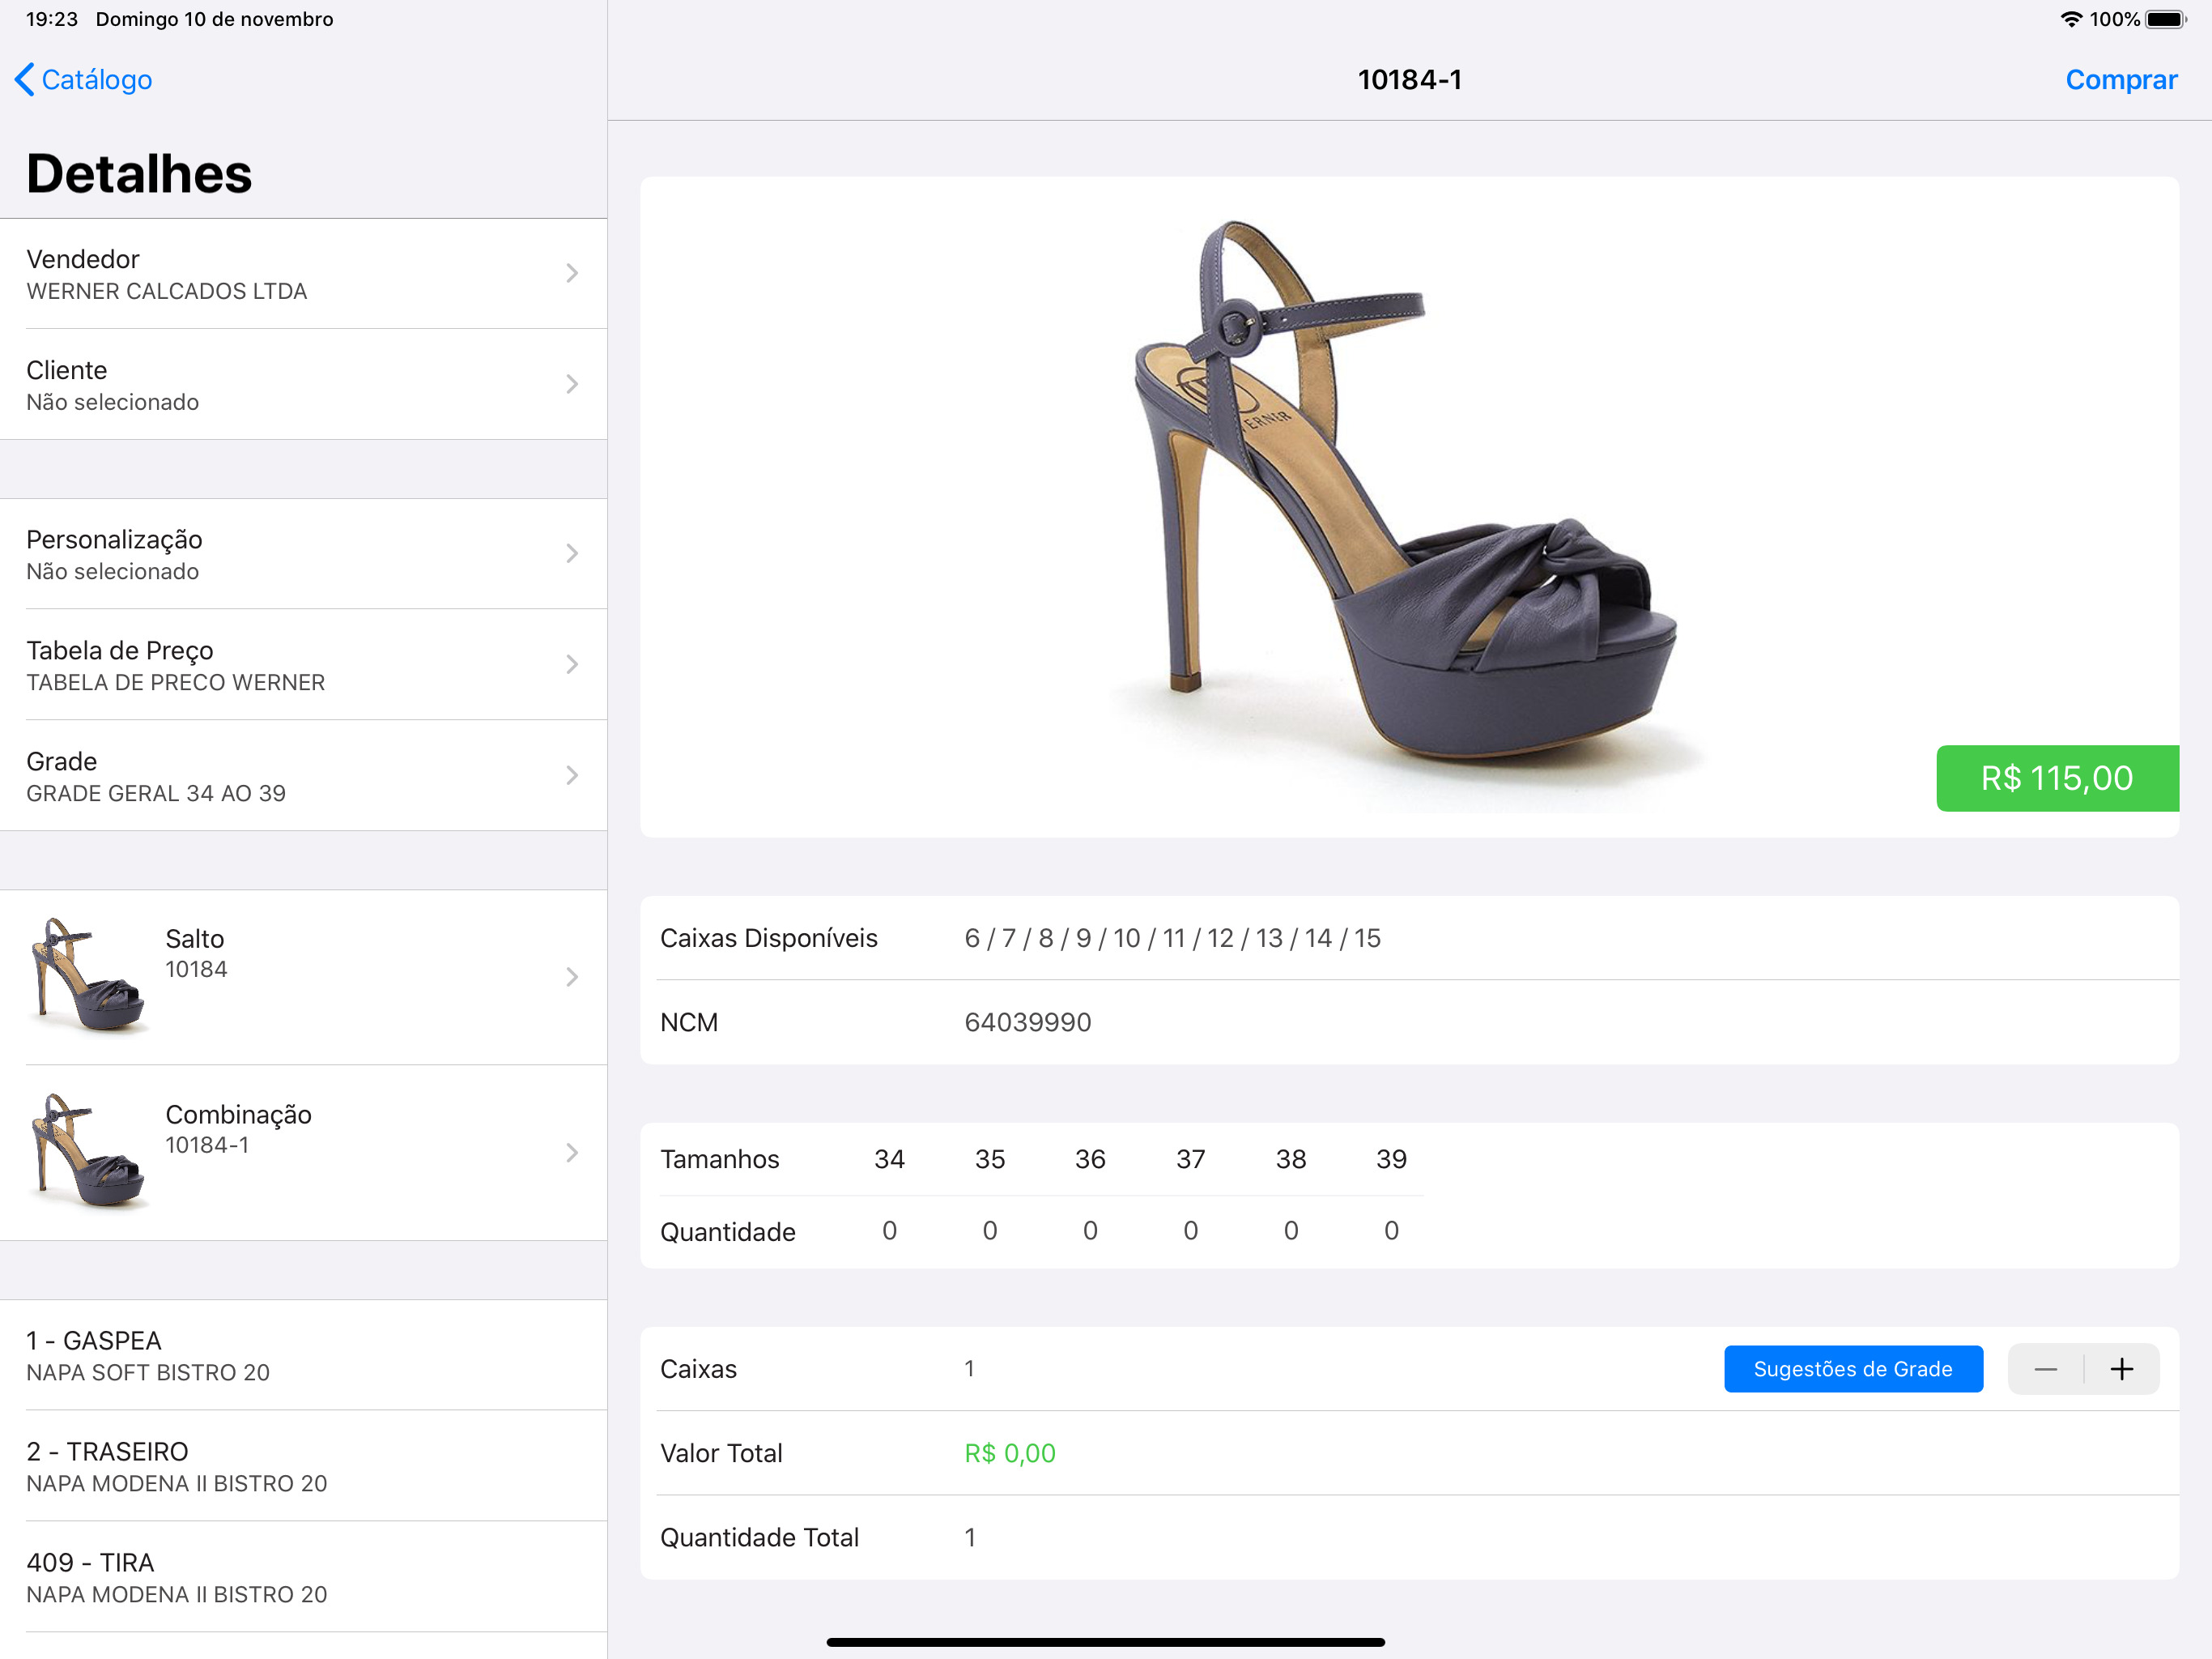The width and height of the screenshot is (2212, 1659).
Task: Select the 1 - GASPEA material row
Action: click(x=303, y=1354)
